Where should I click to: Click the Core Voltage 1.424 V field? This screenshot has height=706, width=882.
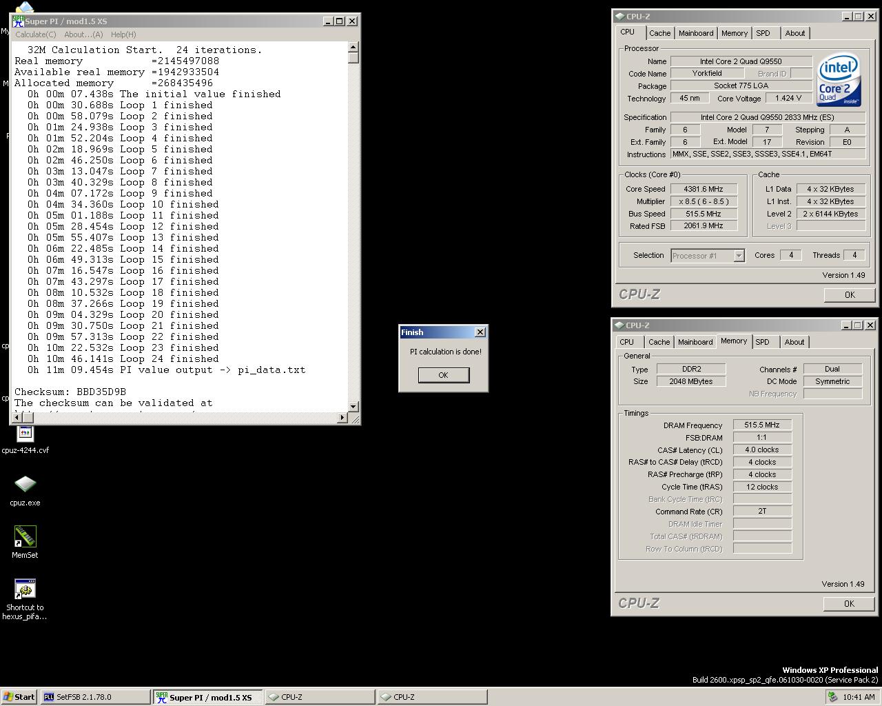[788, 99]
